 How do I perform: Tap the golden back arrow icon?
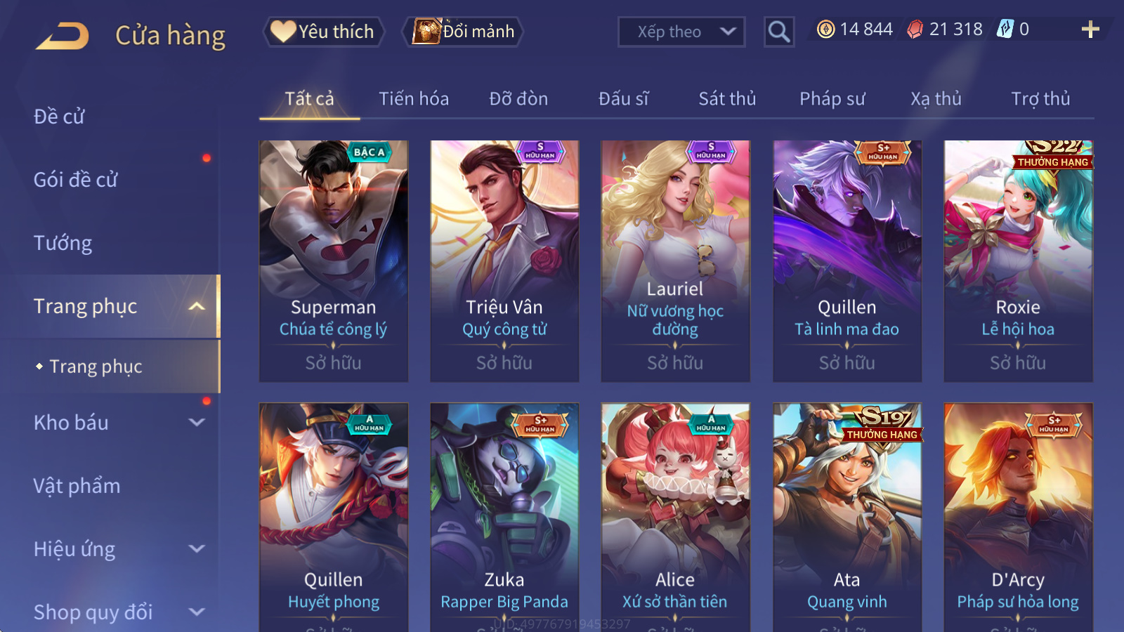click(63, 35)
